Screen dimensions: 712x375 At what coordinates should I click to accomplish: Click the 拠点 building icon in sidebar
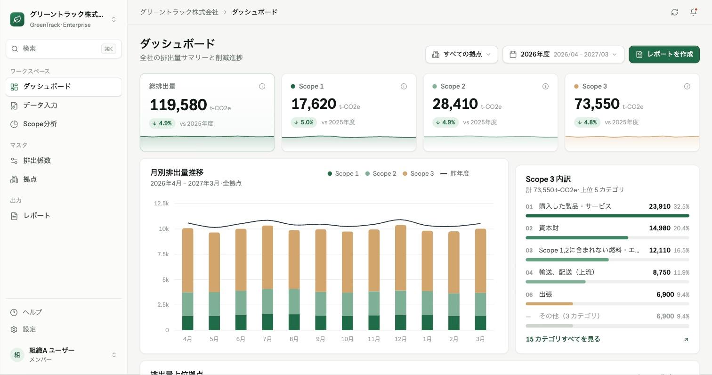(14, 179)
